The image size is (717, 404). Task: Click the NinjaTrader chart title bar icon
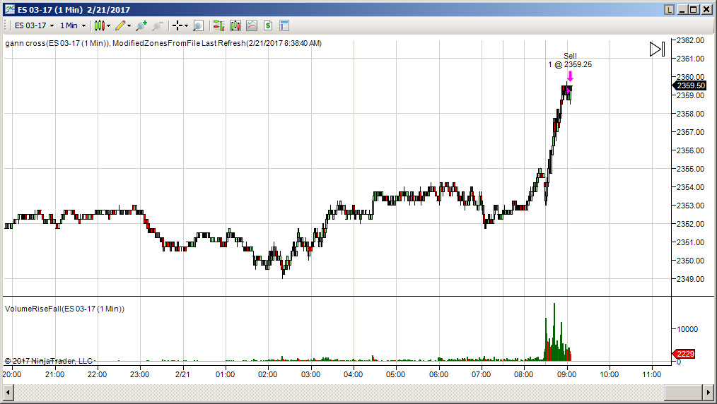[10, 10]
